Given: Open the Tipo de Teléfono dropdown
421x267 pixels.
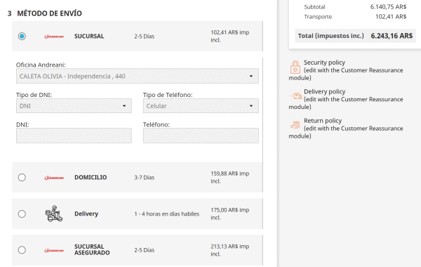Looking at the screenshot, I should pyautogui.click(x=201, y=106).
